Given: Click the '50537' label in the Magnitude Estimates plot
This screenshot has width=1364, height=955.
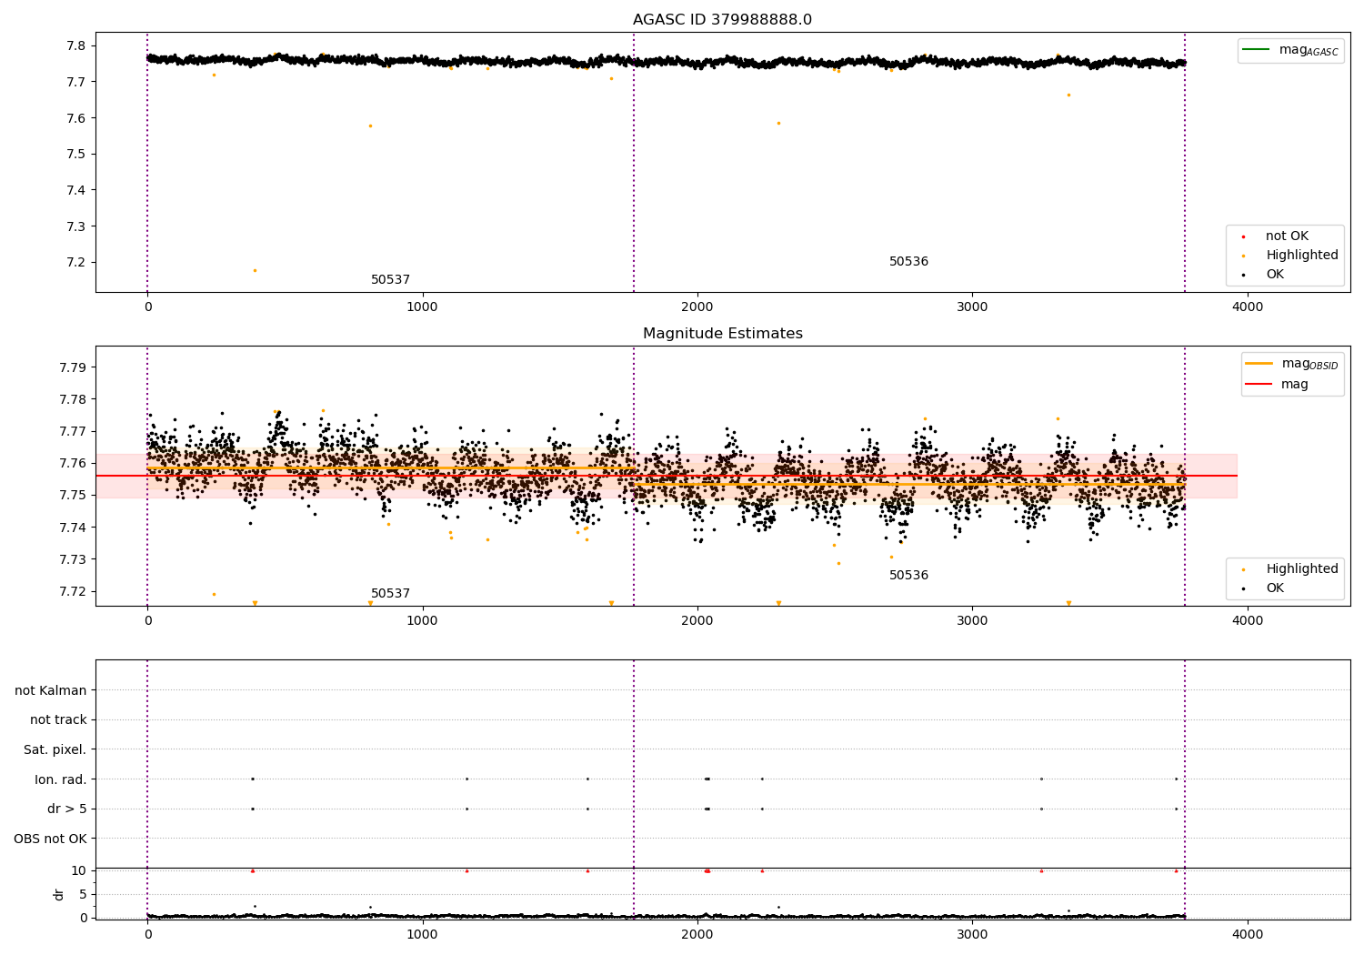Looking at the screenshot, I should point(390,594).
